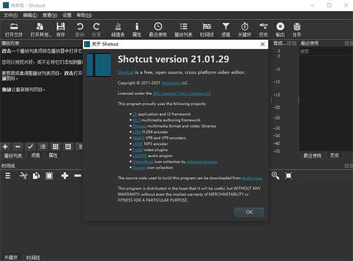Show the 时间线 (Timeline) toolbar icon

click(x=207, y=29)
